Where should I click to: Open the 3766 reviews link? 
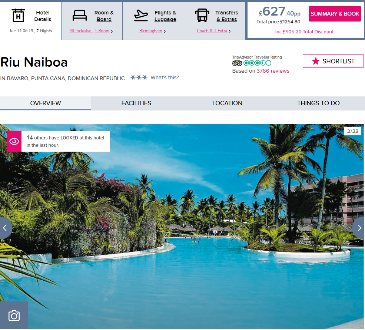tap(273, 71)
